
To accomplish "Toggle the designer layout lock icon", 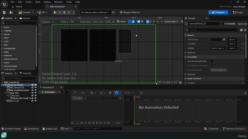I will point(133,22).
